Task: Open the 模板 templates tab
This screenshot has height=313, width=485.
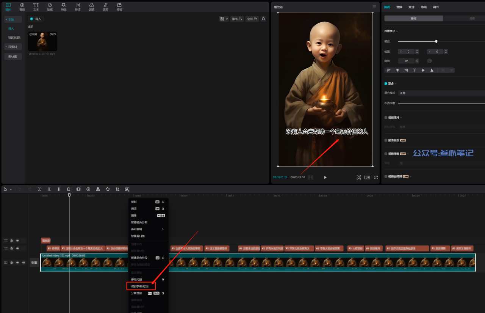Action: (119, 6)
